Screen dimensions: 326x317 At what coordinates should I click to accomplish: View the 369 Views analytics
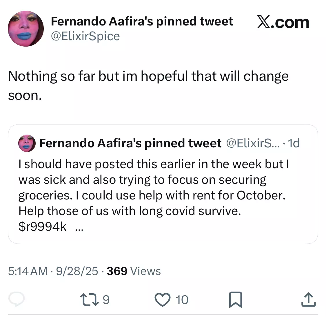click(x=134, y=271)
